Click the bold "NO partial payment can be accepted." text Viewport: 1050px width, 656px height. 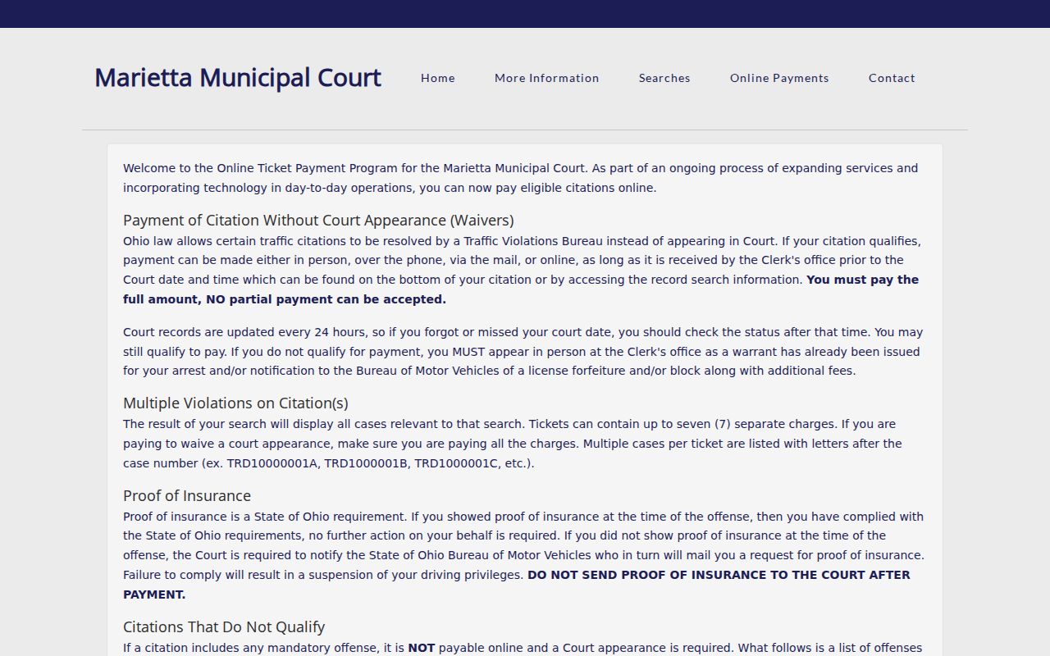[x=326, y=299]
